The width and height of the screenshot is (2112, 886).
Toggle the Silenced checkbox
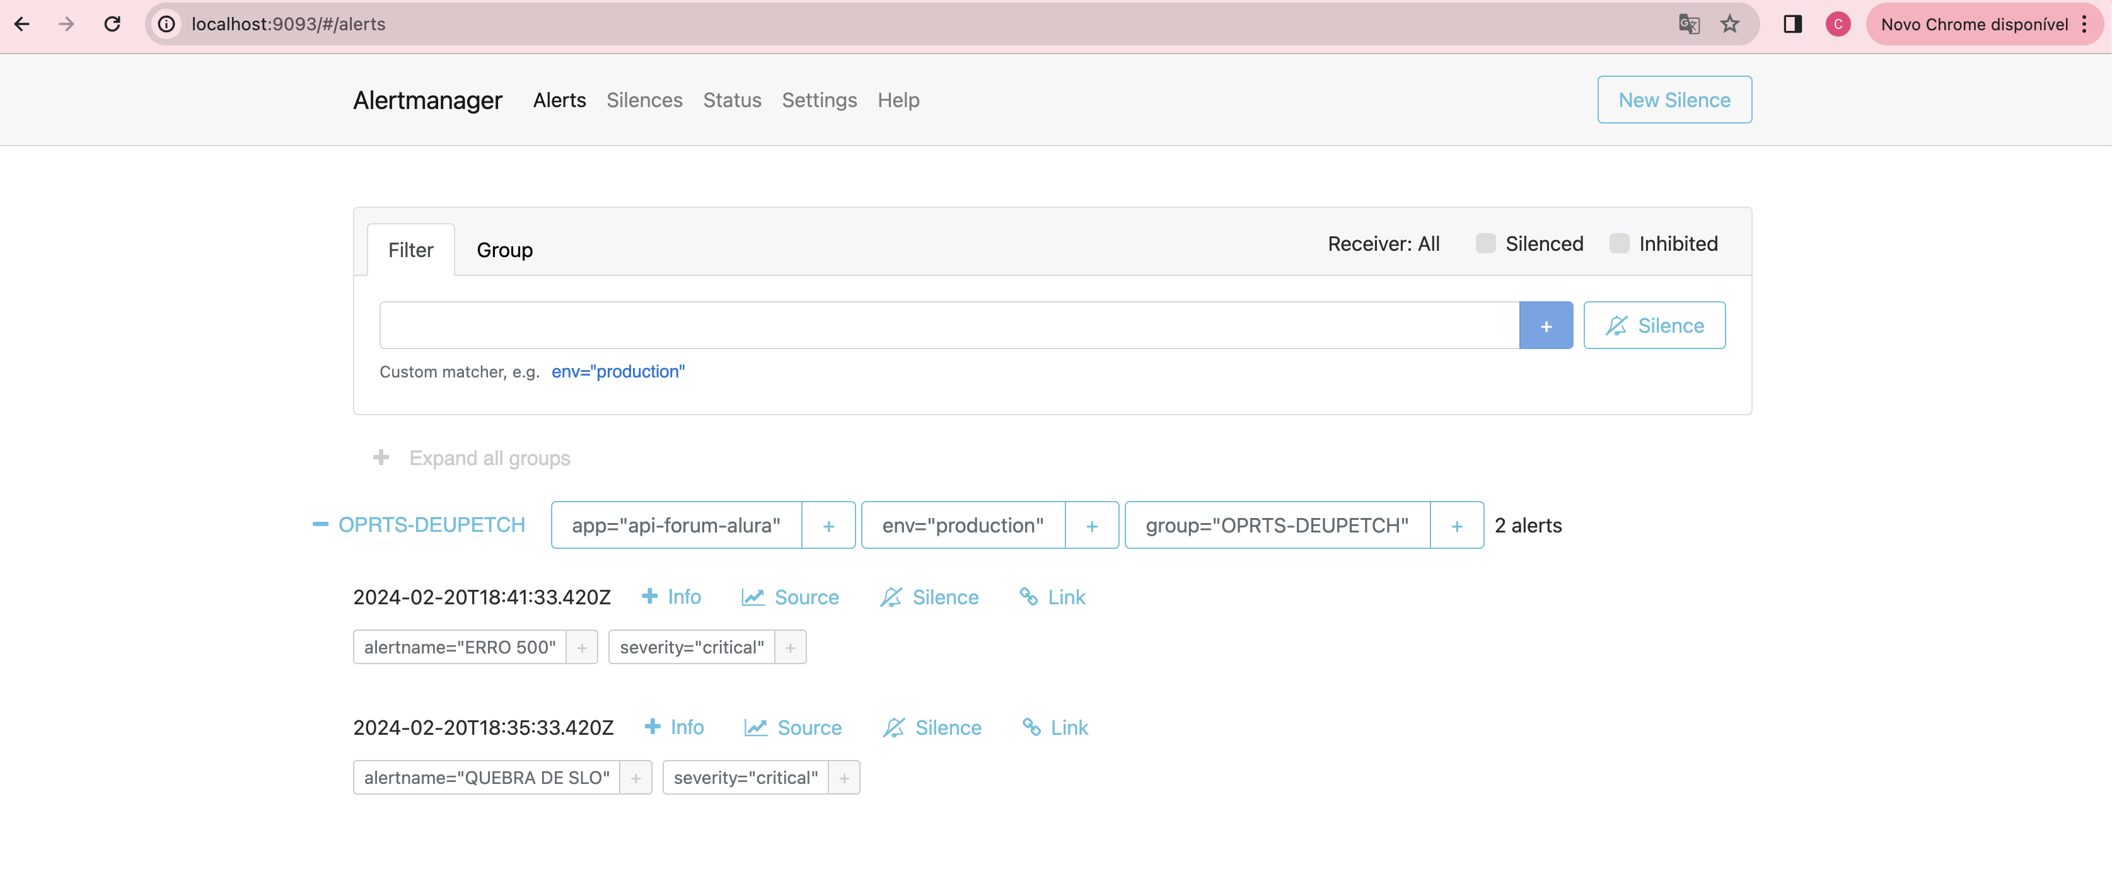(x=1485, y=243)
